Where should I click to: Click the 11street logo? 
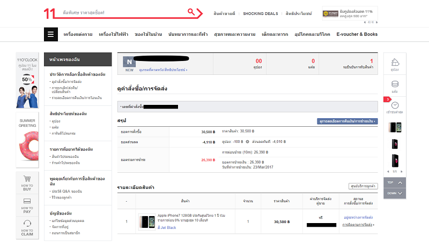50,13
